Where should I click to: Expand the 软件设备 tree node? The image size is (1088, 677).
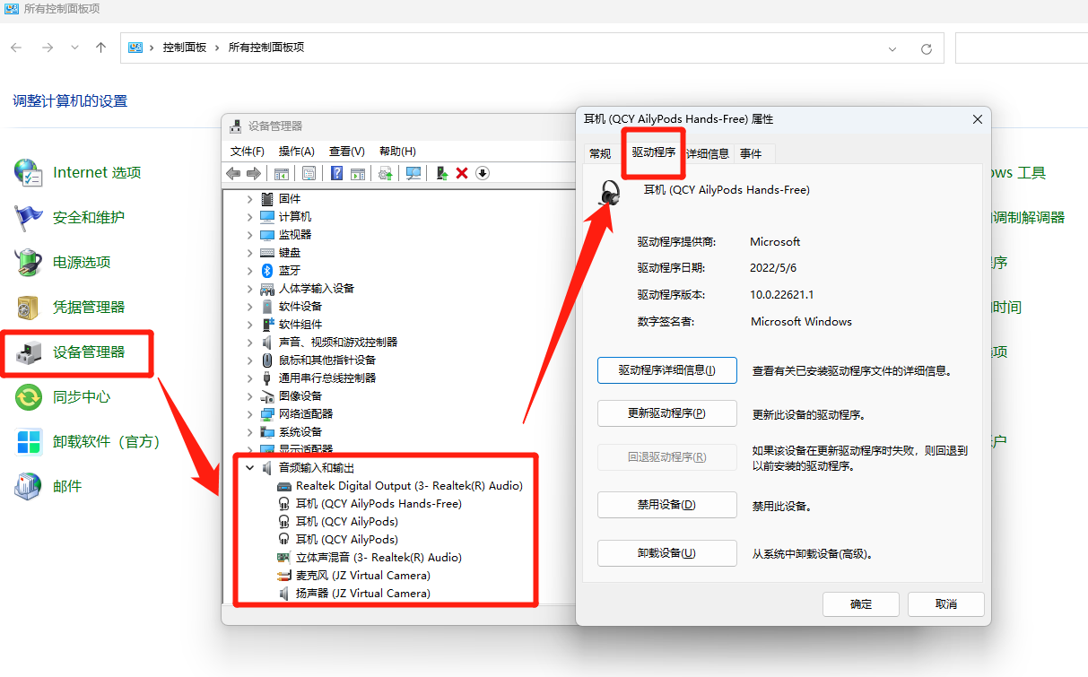click(x=250, y=306)
